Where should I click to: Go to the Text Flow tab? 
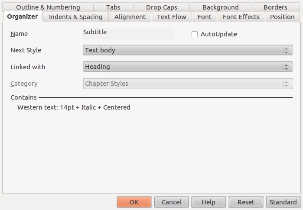(172, 17)
